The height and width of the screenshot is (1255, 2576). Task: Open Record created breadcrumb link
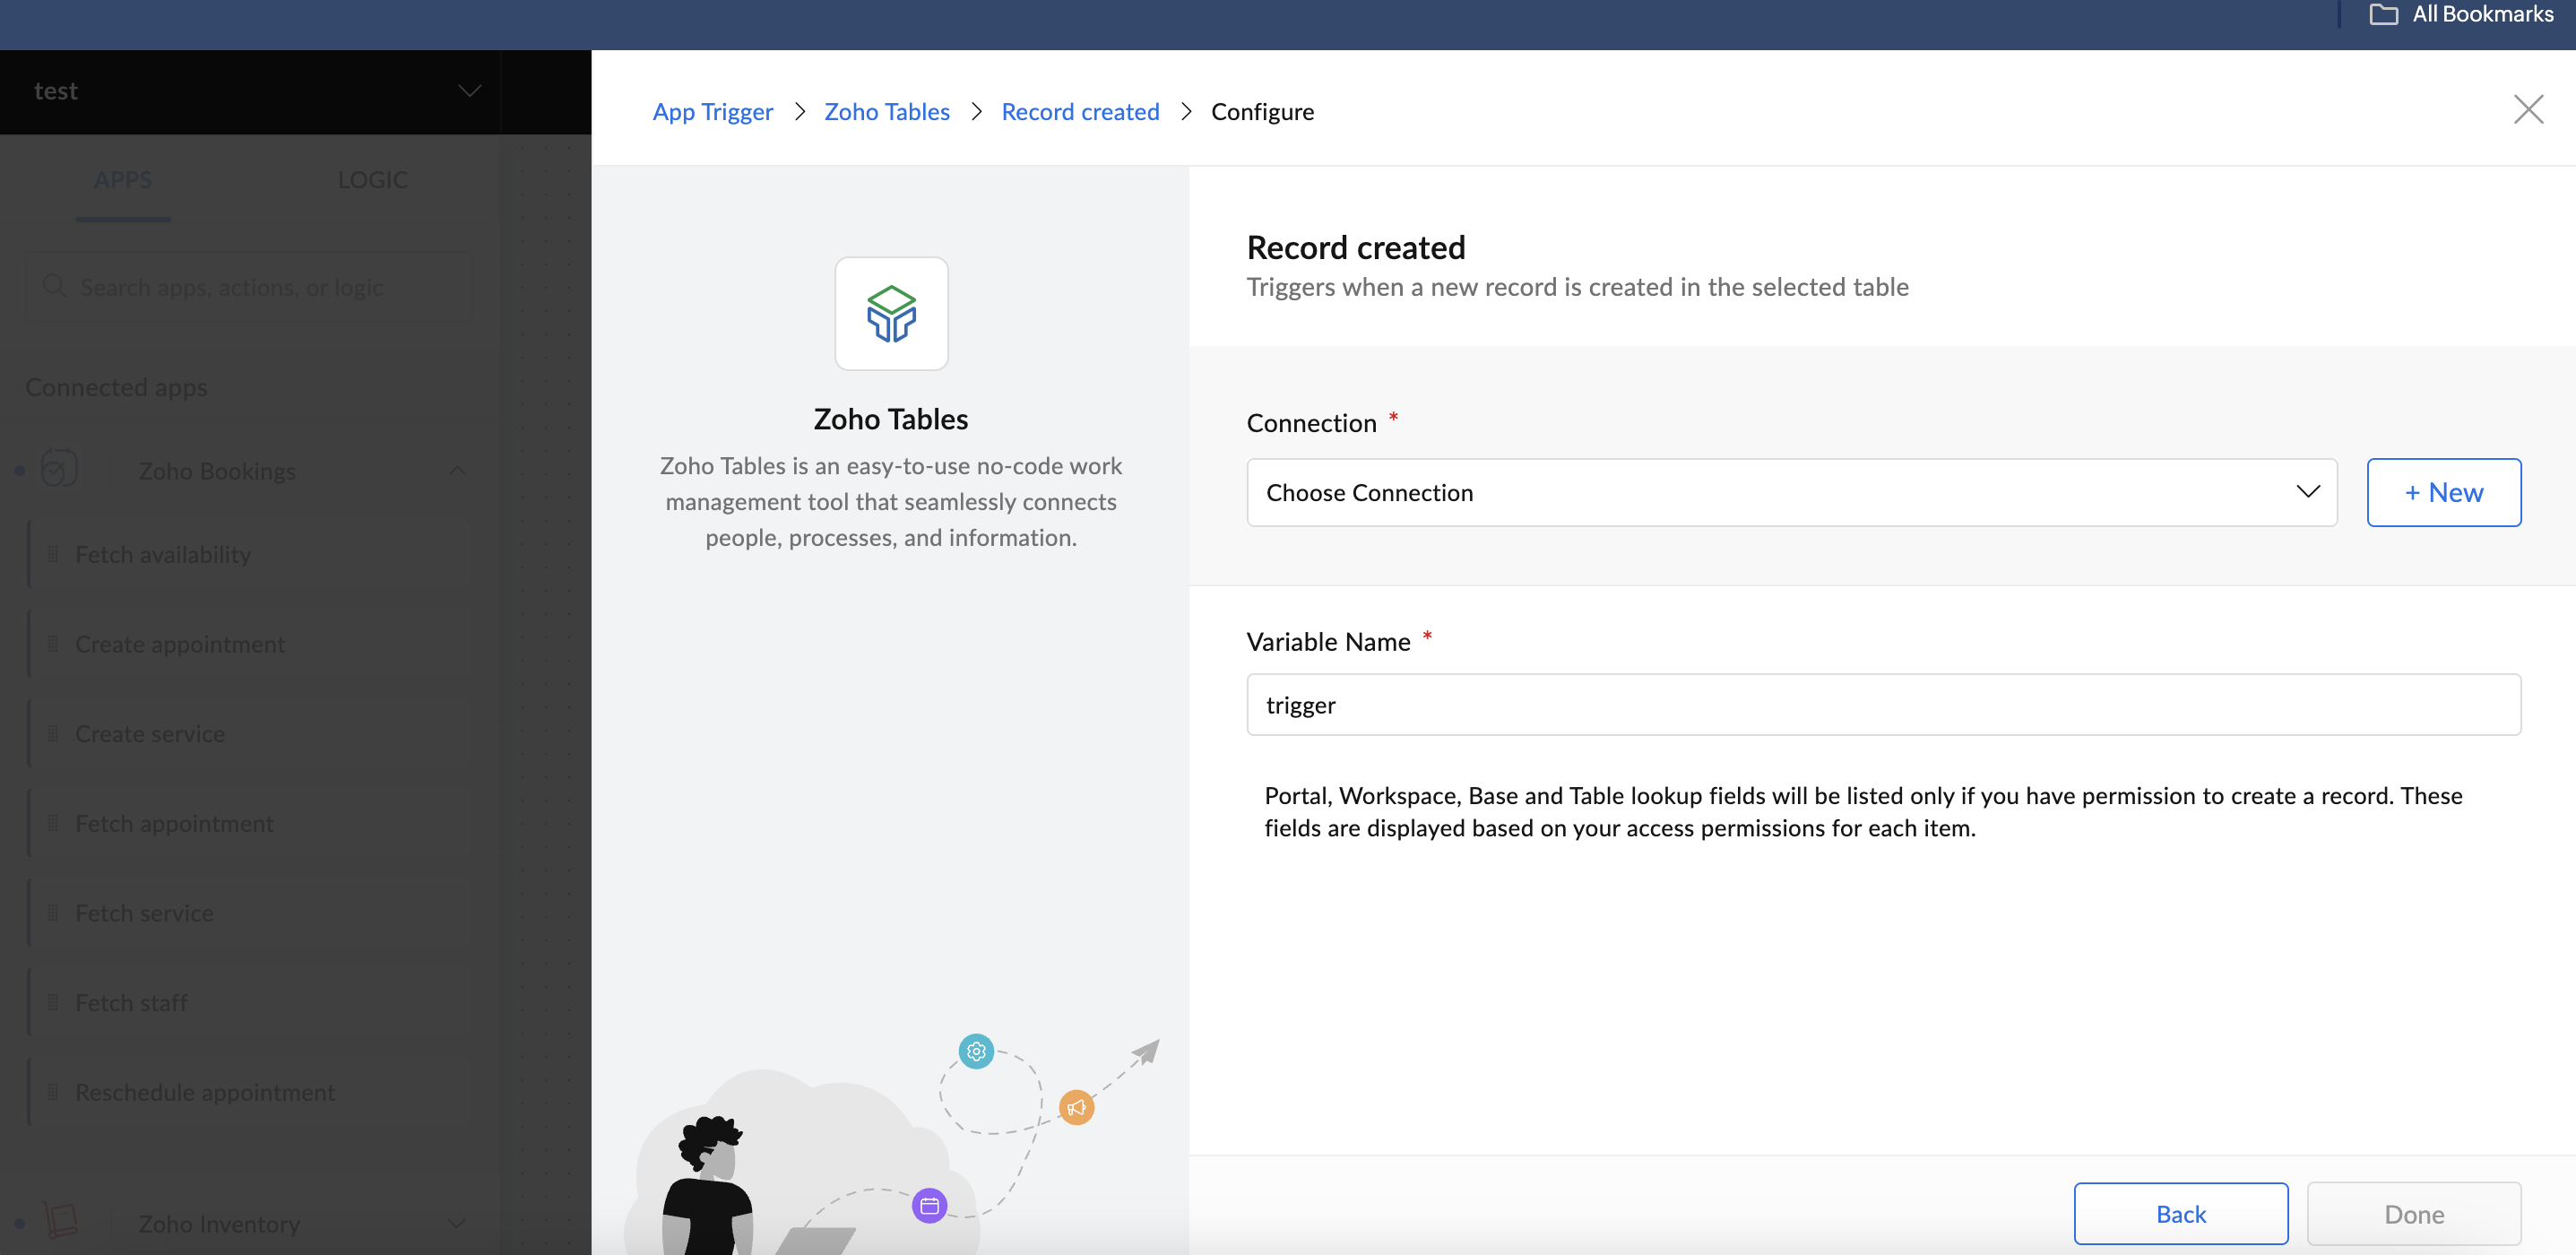(x=1080, y=112)
